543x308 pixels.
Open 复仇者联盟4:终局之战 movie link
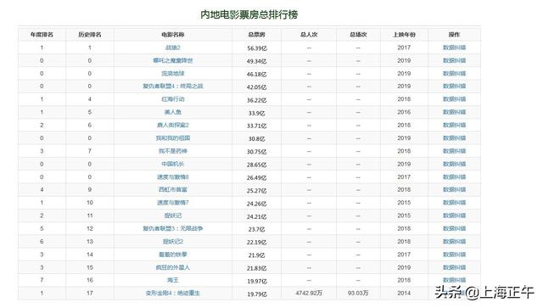pos(173,86)
